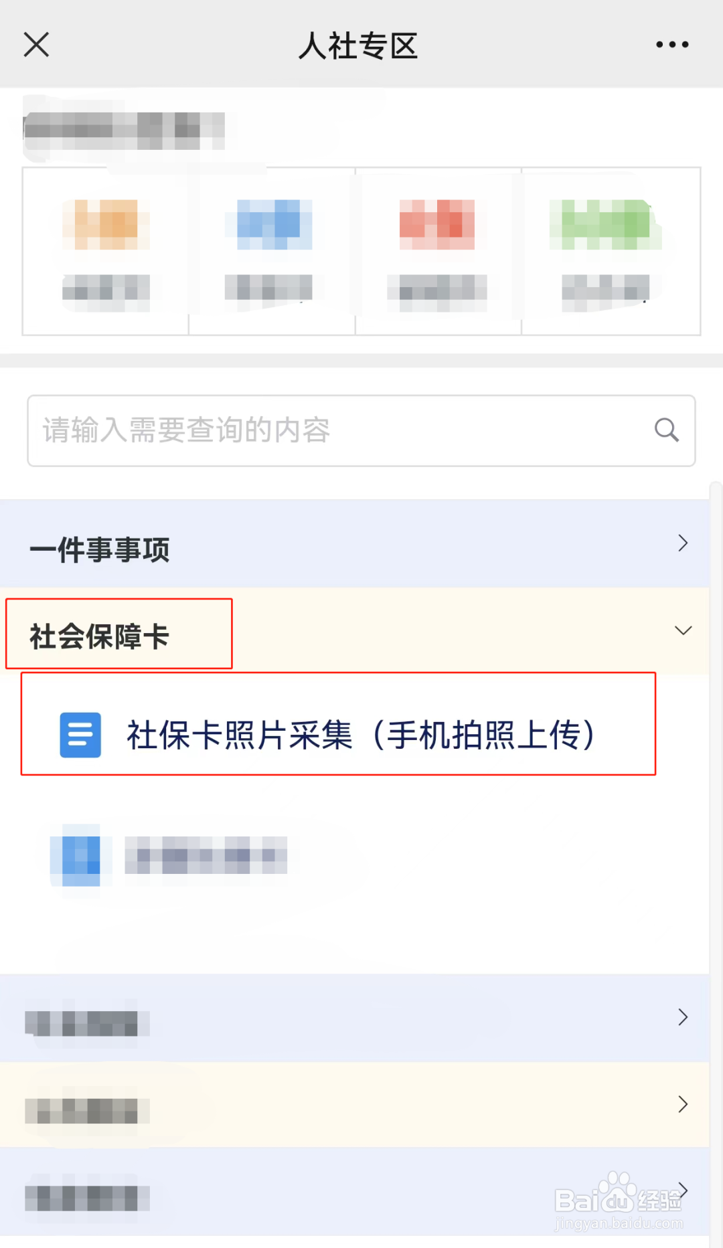Tap the magnifier search icon
Screen dimensions: 723x1248
667,430
